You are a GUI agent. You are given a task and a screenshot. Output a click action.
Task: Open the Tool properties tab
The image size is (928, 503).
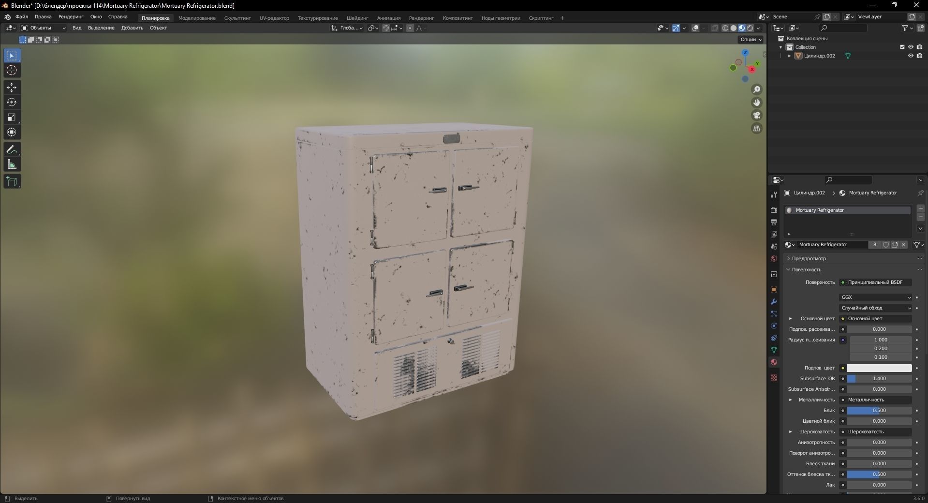pos(774,194)
